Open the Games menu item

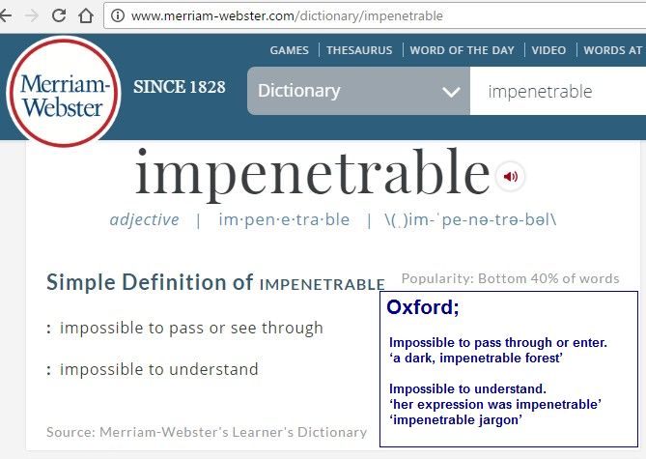[290, 50]
